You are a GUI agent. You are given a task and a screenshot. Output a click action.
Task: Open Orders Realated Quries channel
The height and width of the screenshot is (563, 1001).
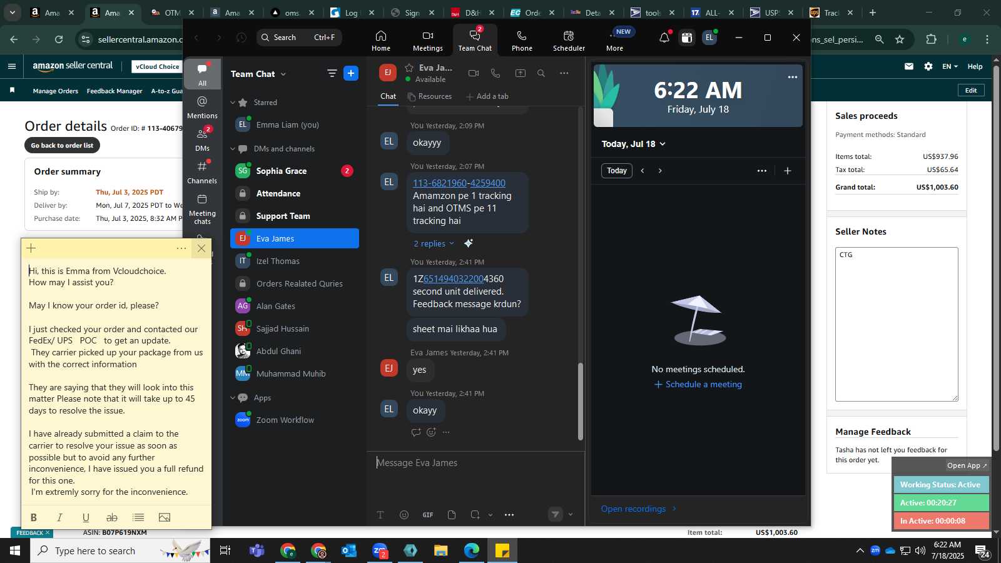click(x=295, y=283)
